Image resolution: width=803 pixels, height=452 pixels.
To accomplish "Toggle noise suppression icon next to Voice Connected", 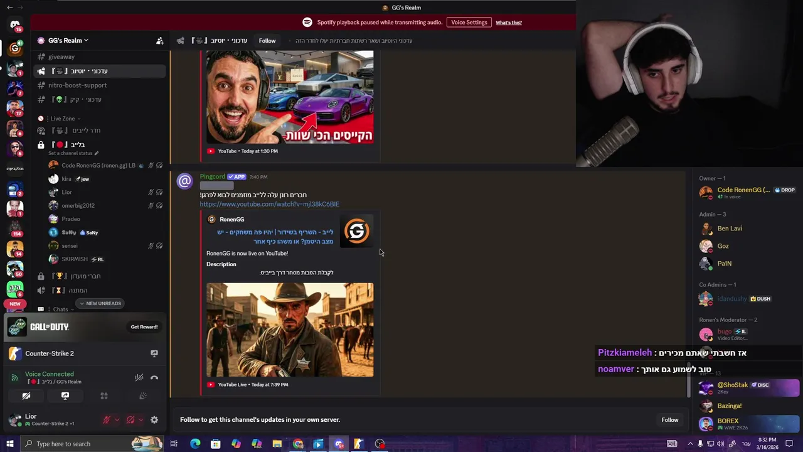I will click(x=139, y=377).
